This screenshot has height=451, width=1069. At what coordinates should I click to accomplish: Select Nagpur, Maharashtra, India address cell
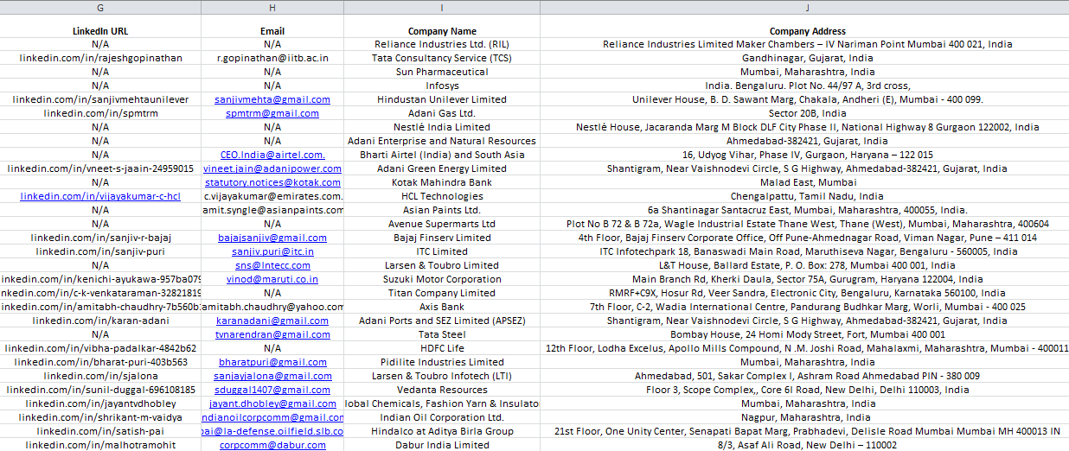804,417
